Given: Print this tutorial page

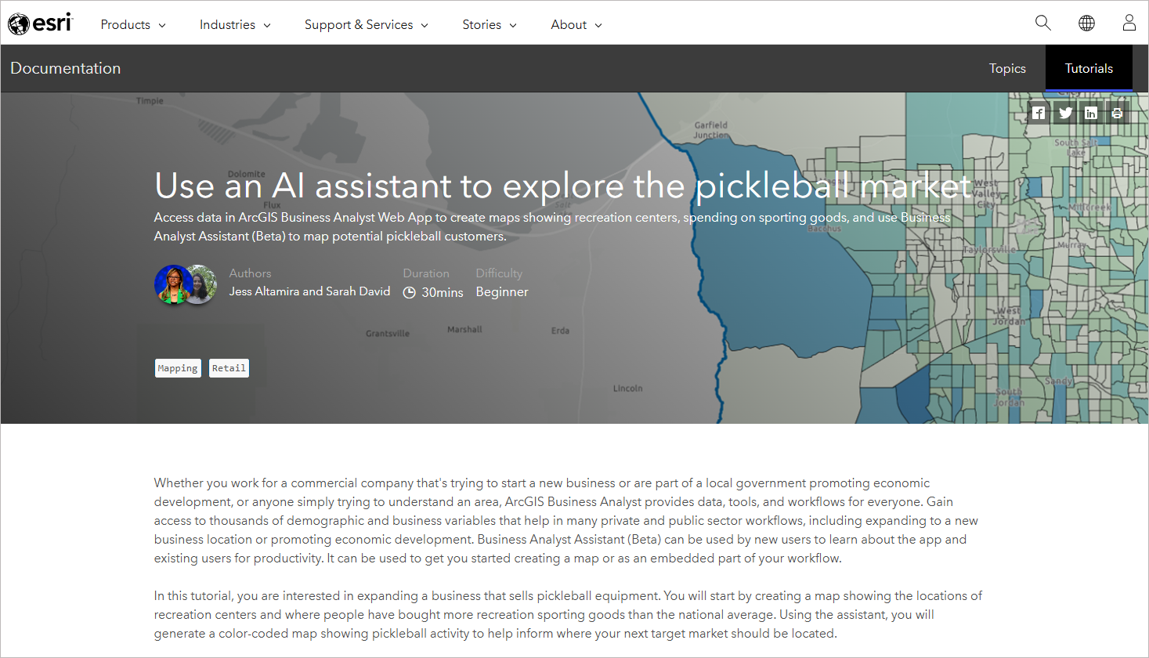Looking at the screenshot, I should pos(1117,113).
